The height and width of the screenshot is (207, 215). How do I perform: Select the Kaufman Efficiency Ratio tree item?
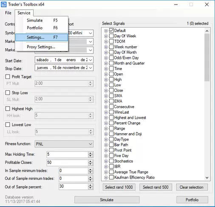tap(134, 177)
